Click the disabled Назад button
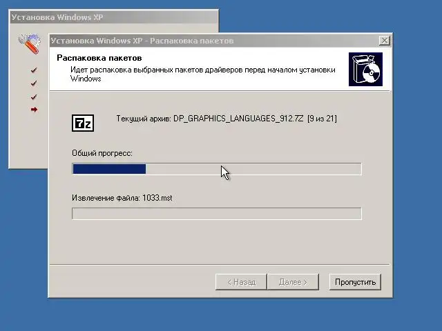This screenshot has height=331, width=442. (x=241, y=282)
